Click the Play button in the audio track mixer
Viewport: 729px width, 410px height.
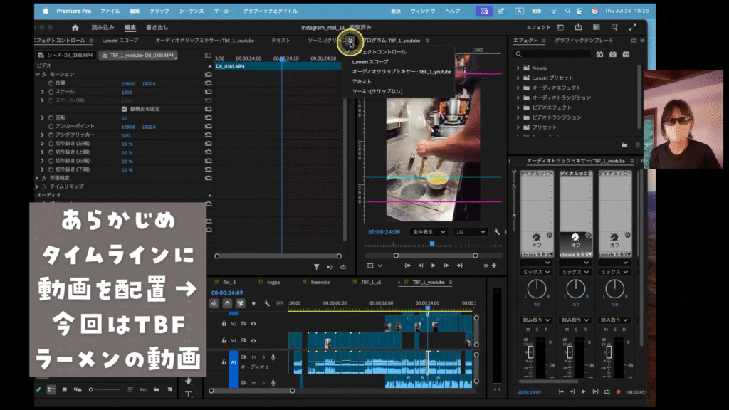point(584,392)
